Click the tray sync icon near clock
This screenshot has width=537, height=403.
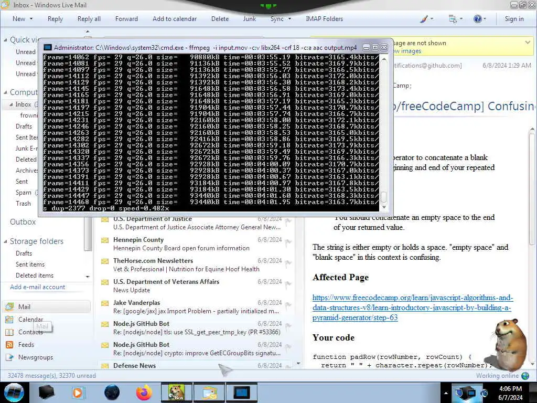coord(484,393)
